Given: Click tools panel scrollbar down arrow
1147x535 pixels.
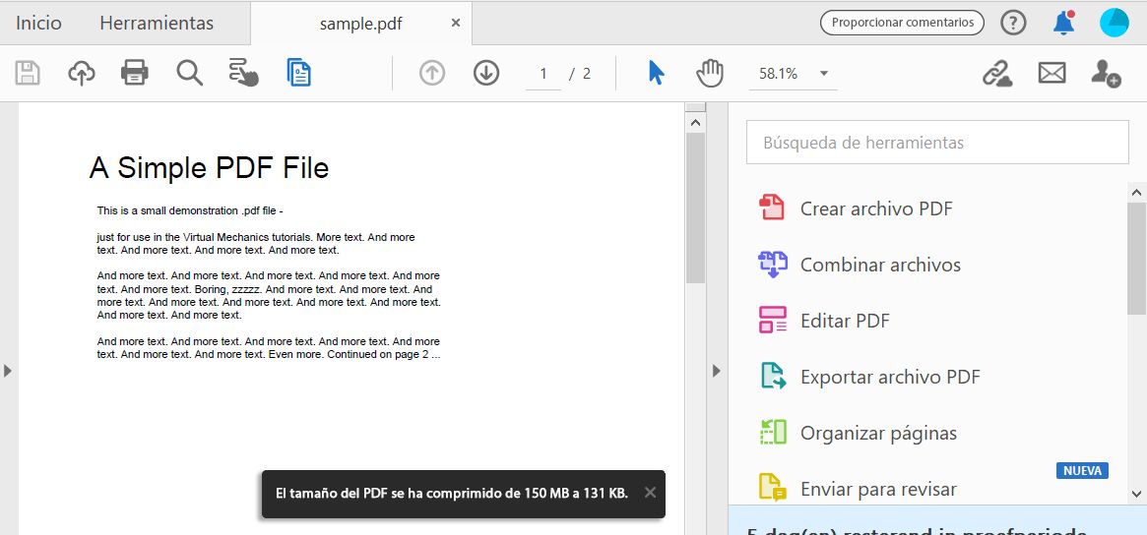Looking at the screenshot, I should (x=1137, y=494).
